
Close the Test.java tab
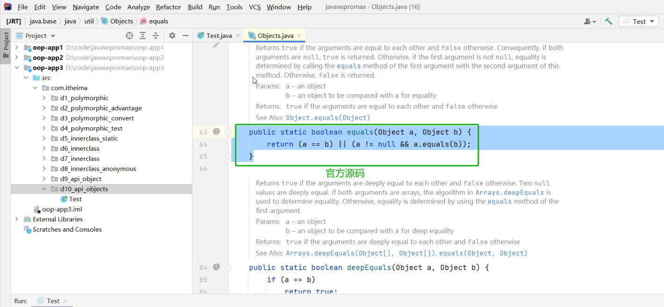(238, 36)
